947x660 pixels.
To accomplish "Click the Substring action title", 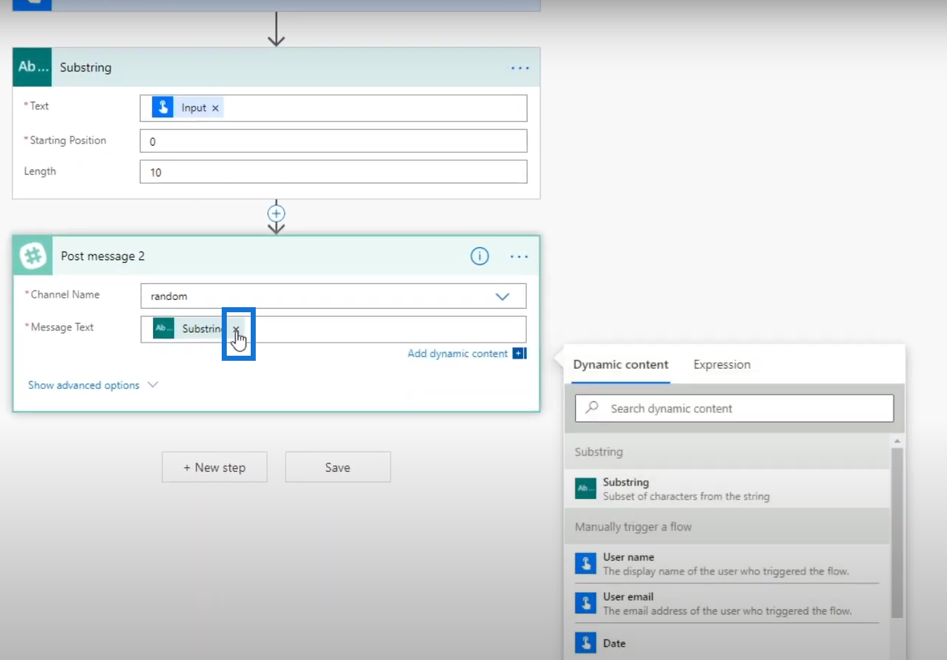I will (85, 67).
